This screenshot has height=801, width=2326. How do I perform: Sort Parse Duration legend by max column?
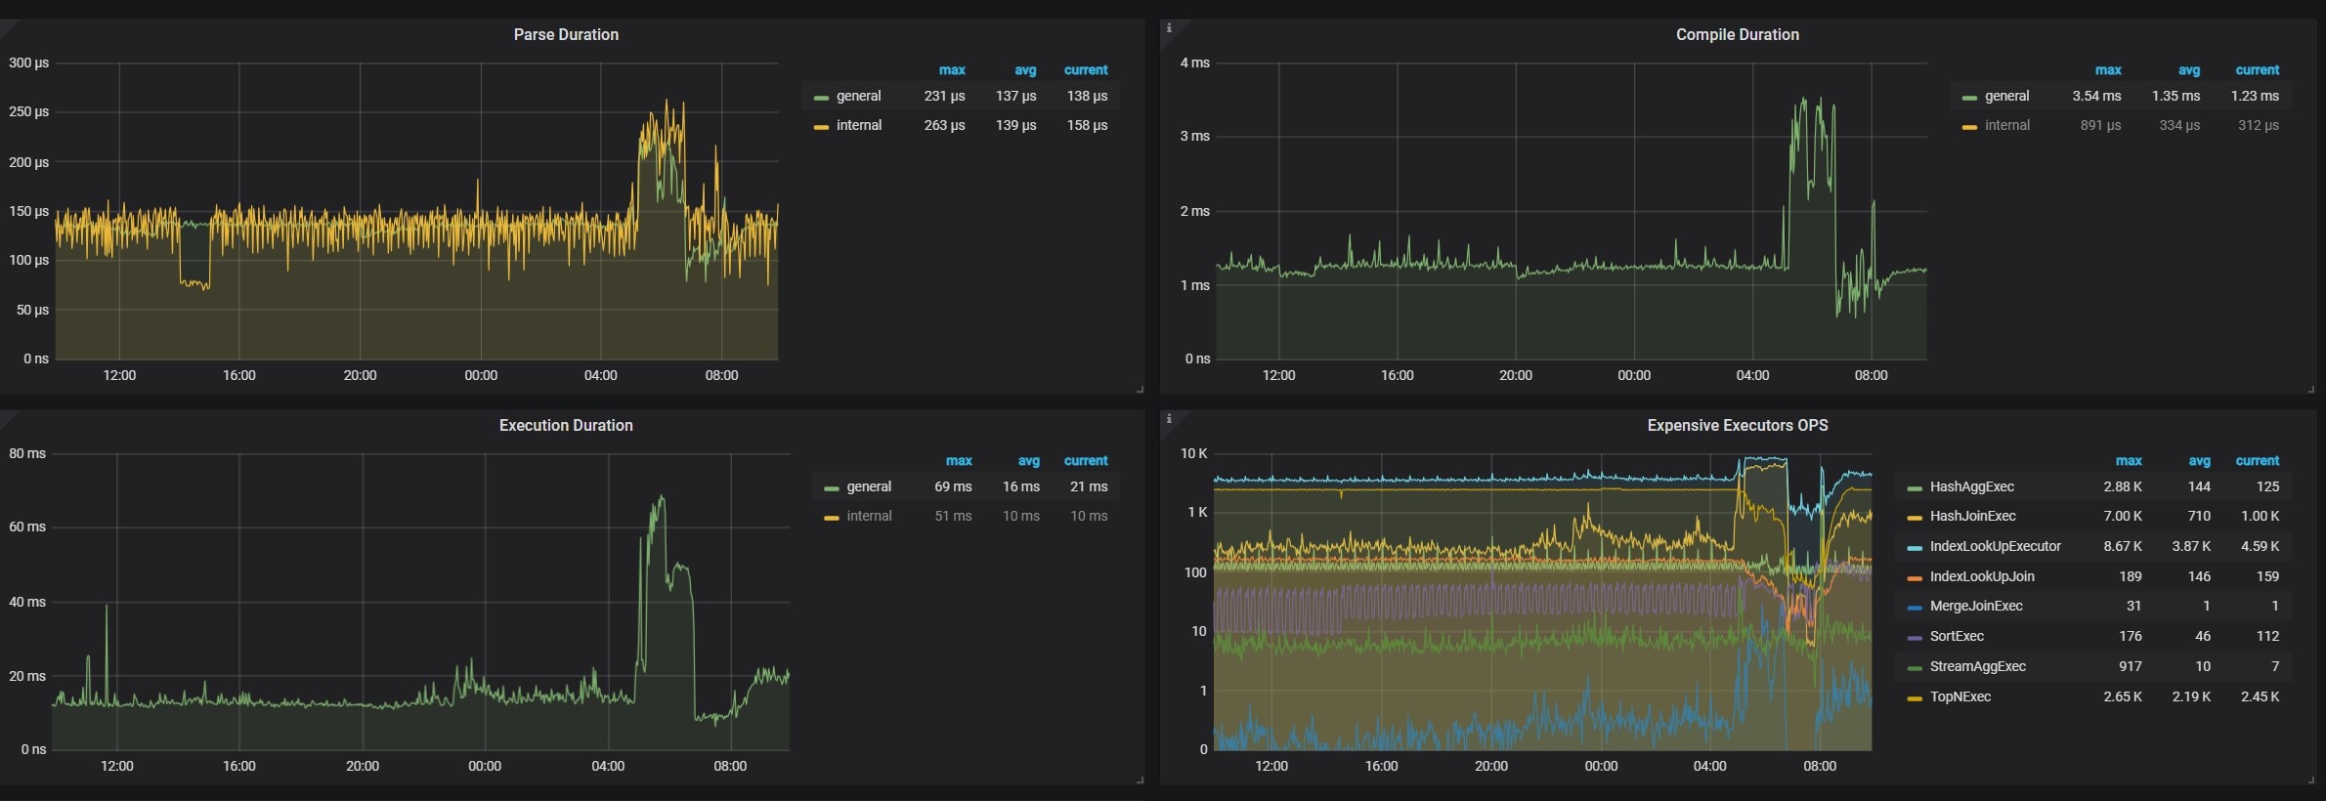tap(951, 70)
